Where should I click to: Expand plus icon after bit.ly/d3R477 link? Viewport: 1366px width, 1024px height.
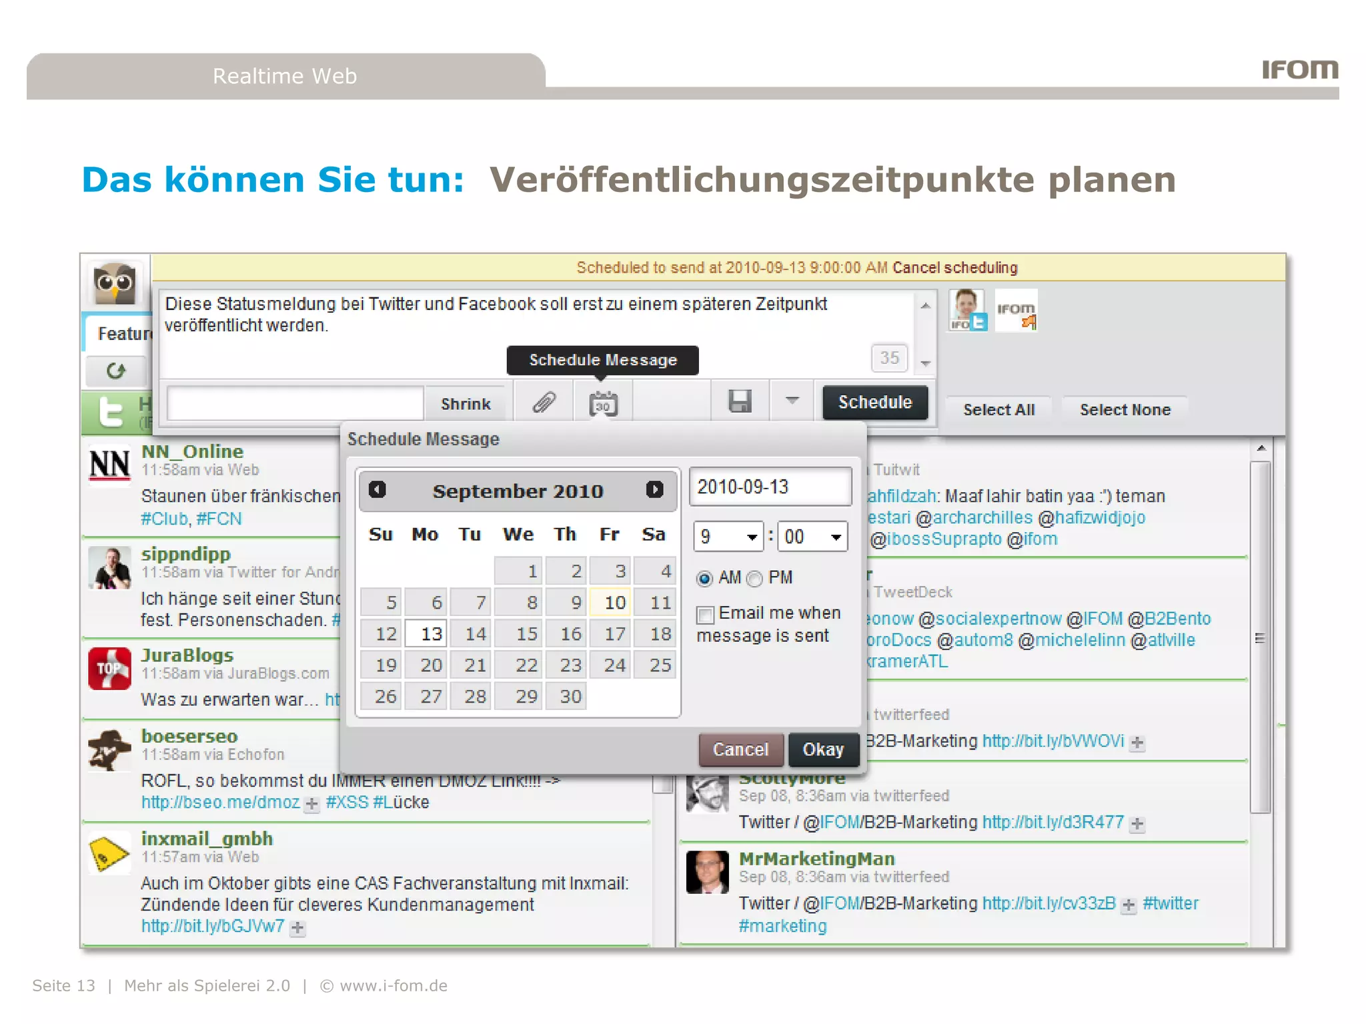coord(1138,825)
